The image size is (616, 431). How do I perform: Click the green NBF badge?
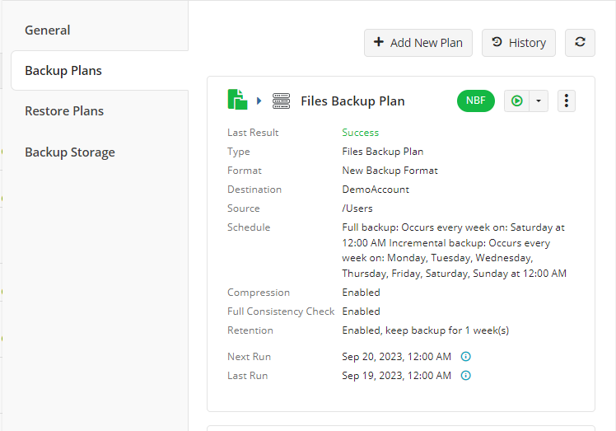coord(475,101)
